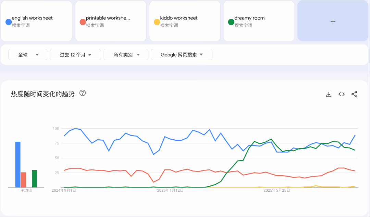Select the english worksheet search term card
This screenshot has height=217, width=370.
click(x=37, y=21)
